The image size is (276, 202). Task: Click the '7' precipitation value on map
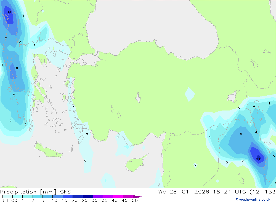(x=6, y=38)
